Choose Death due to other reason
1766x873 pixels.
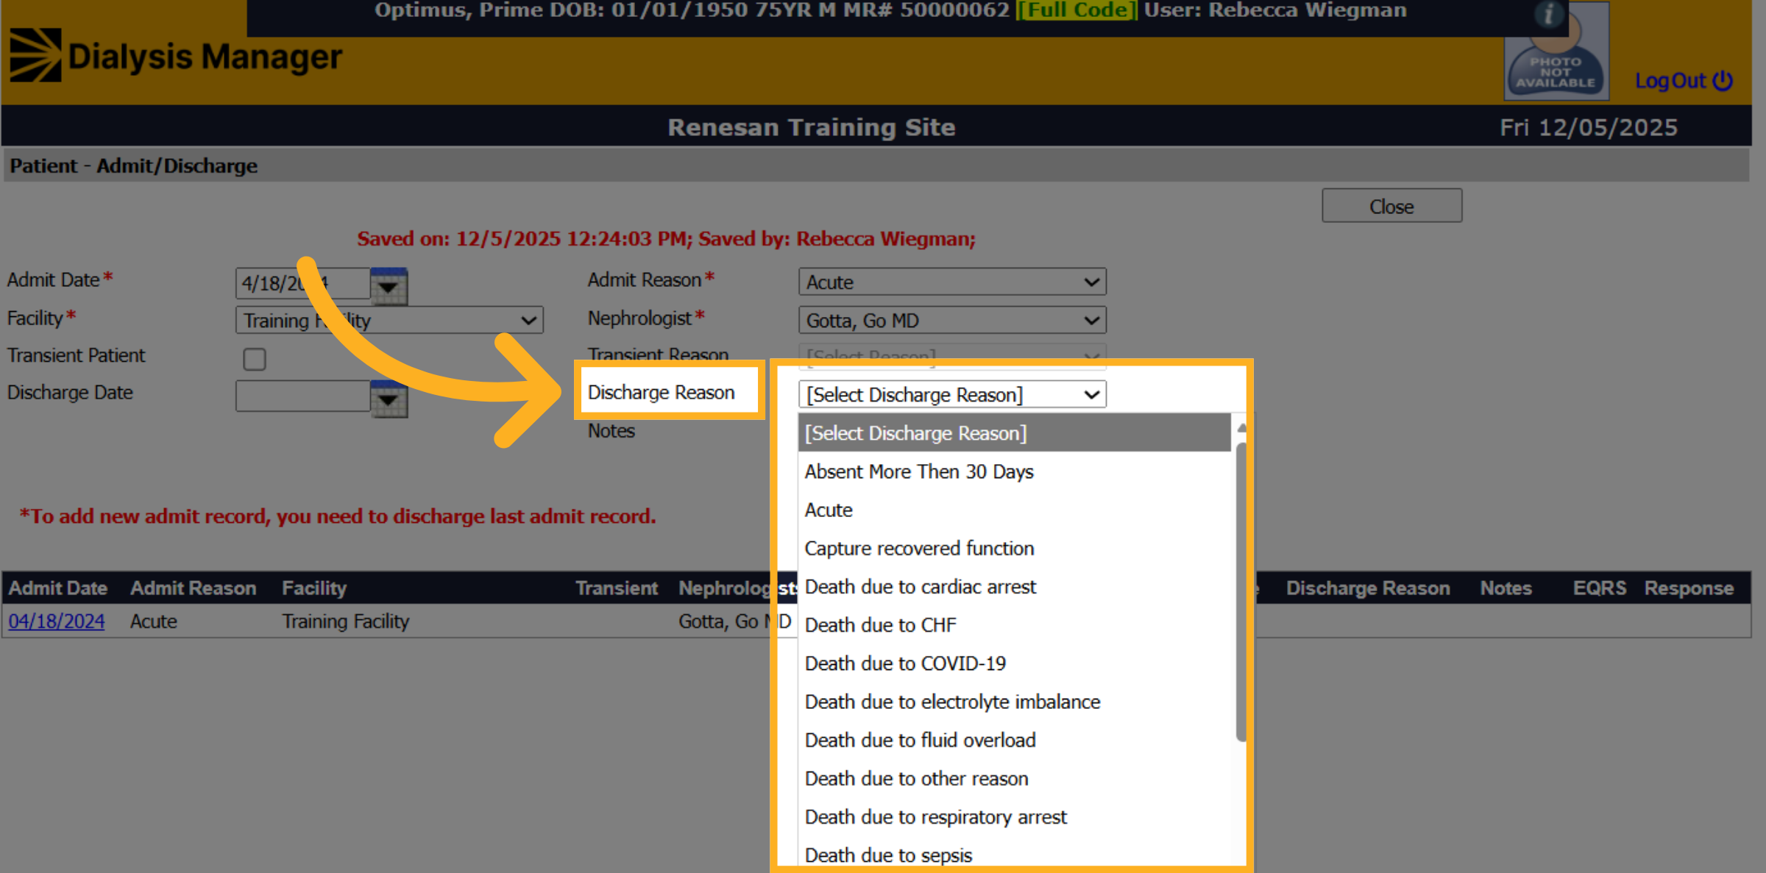coord(1014,778)
